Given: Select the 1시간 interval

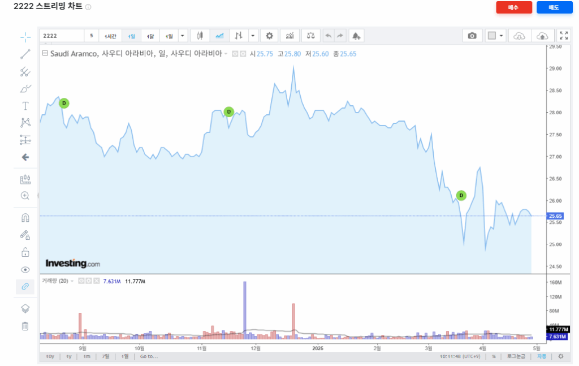Looking at the screenshot, I should (110, 36).
